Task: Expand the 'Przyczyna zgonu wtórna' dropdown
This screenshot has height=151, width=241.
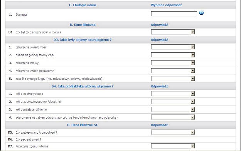Action: pos(173,146)
